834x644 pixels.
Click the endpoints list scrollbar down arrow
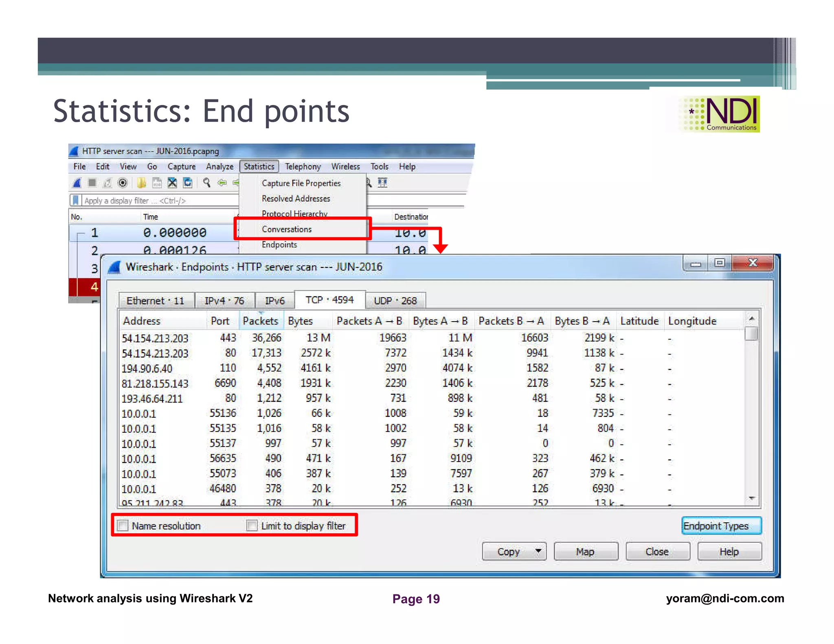[752, 498]
